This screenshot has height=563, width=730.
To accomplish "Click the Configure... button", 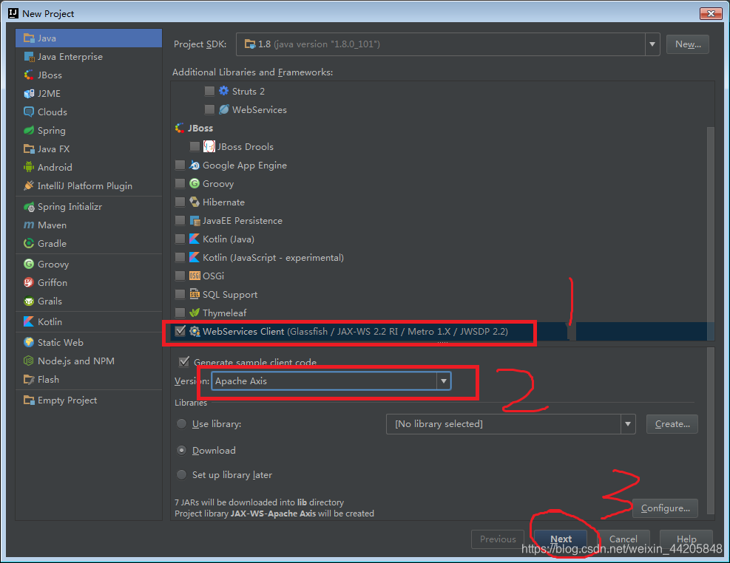I will click(x=665, y=508).
